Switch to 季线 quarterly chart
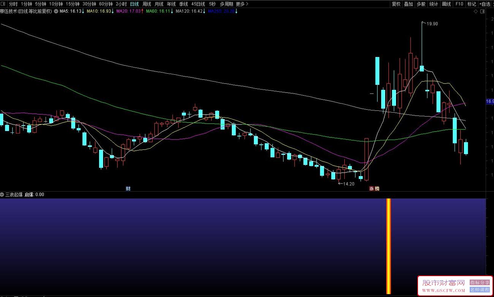This screenshot has height=297, width=494. (x=184, y=4)
